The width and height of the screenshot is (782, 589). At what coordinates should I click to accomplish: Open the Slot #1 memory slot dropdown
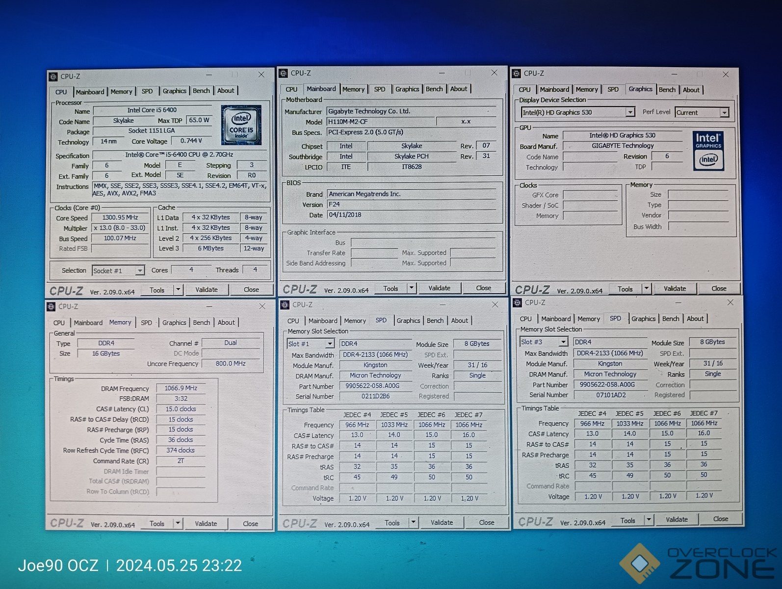[x=330, y=344]
